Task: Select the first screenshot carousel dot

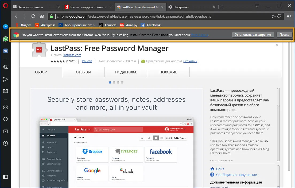Action: point(110,82)
